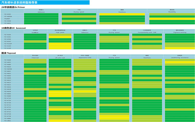Image resolution: width=195 pixels, height=122 pixels.
Task: Select the 2K color coat header
Action: (60, 58)
